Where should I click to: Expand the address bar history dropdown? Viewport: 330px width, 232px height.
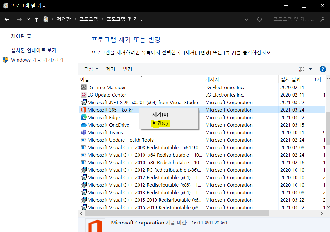coord(246,19)
